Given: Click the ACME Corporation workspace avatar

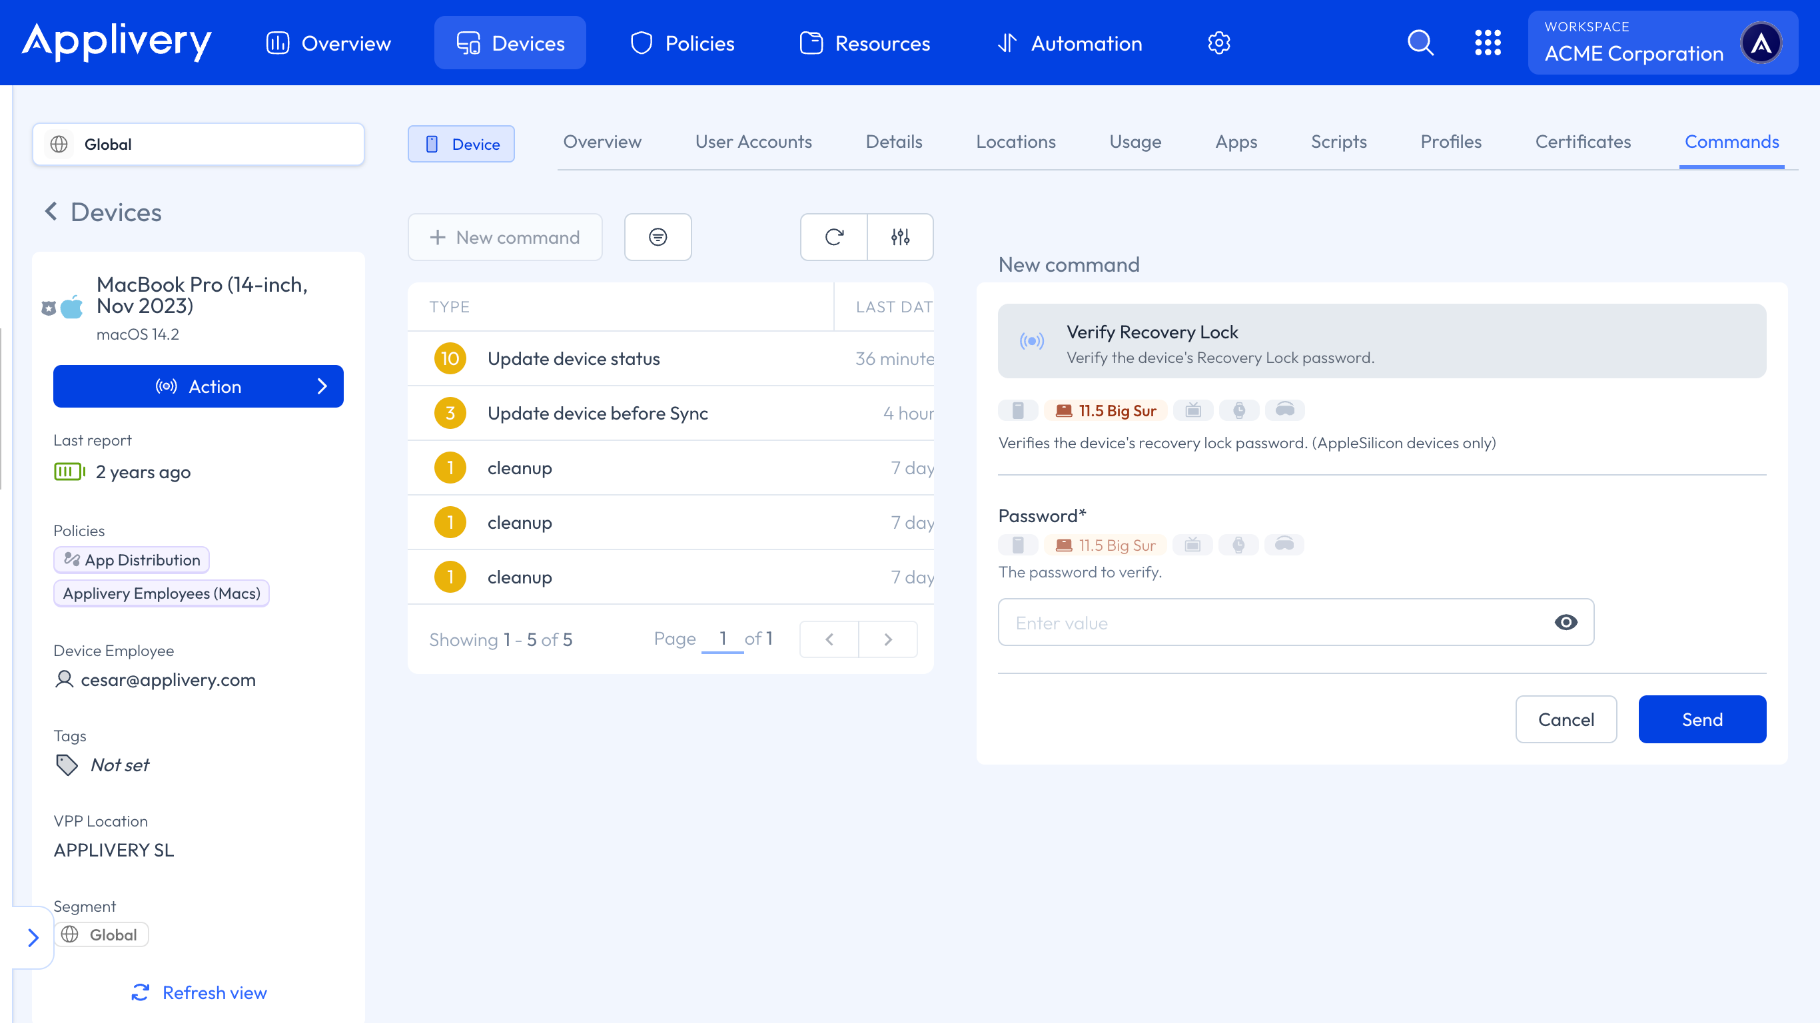Looking at the screenshot, I should [1761, 43].
